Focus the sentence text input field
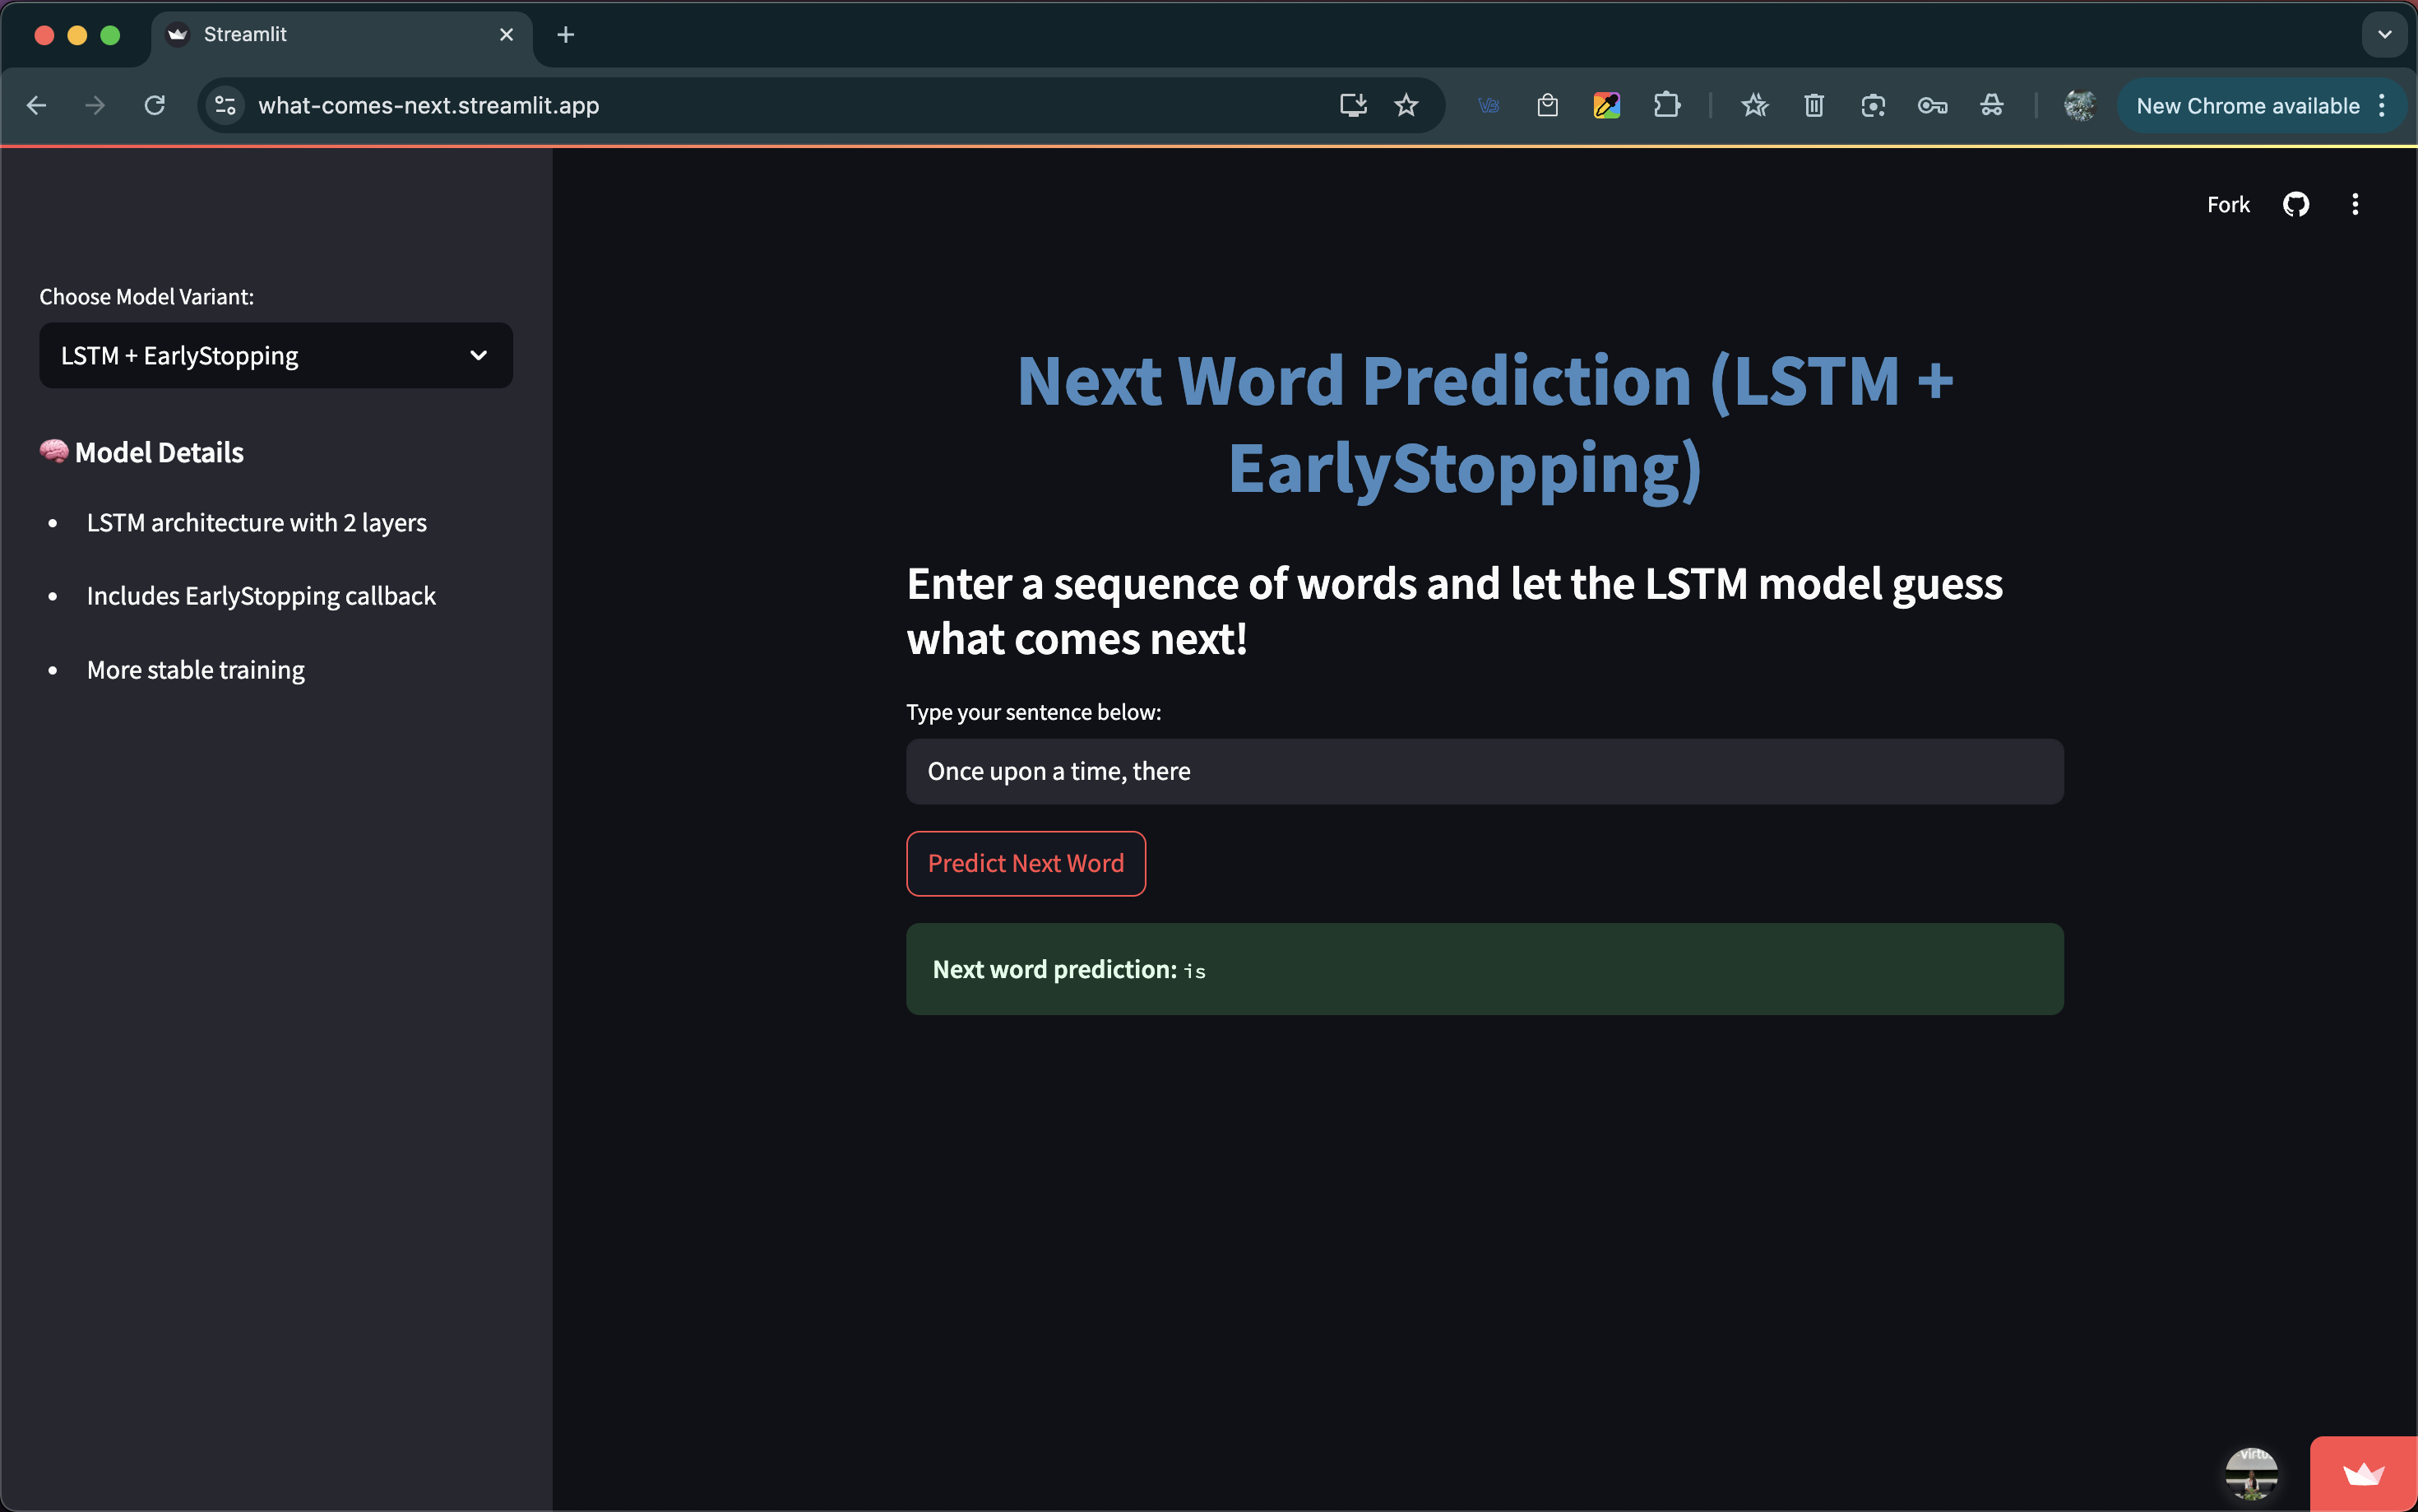This screenshot has width=2418, height=1512. tap(1485, 771)
